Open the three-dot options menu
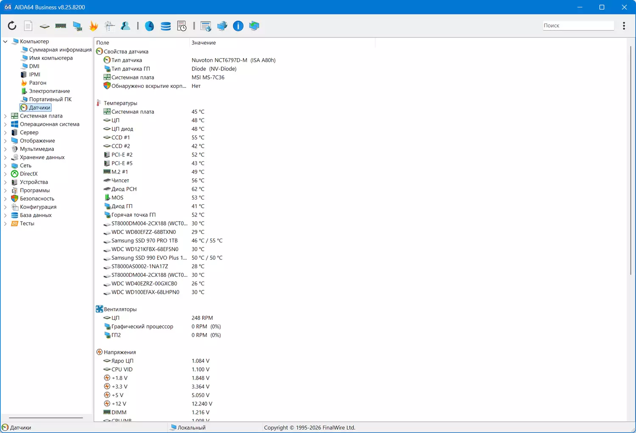Viewport: 636px width, 433px height. (624, 26)
